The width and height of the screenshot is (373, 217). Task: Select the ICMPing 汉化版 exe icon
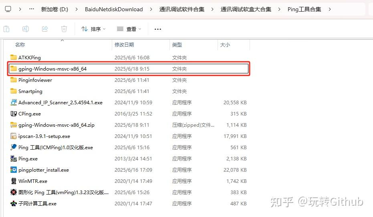point(14,147)
